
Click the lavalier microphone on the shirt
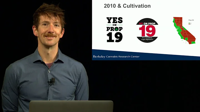click(x=52, y=82)
